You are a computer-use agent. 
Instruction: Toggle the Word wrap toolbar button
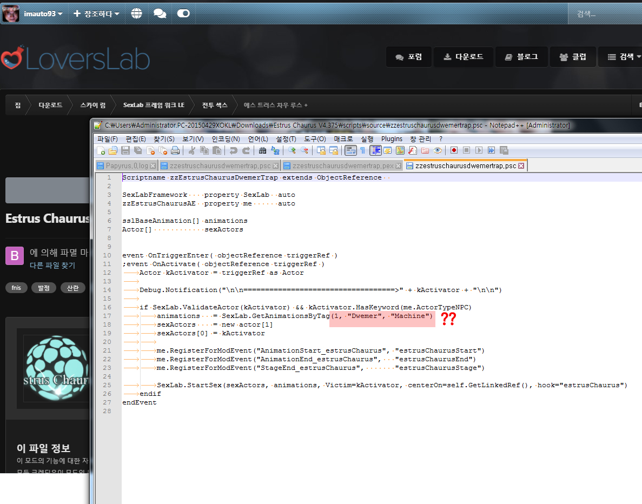(351, 151)
